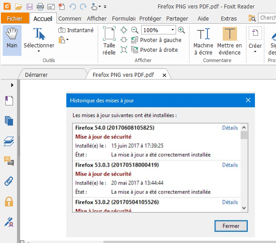Click the update list scroll up arrow
This screenshot has height=243, width=276.
[x=244, y=127]
